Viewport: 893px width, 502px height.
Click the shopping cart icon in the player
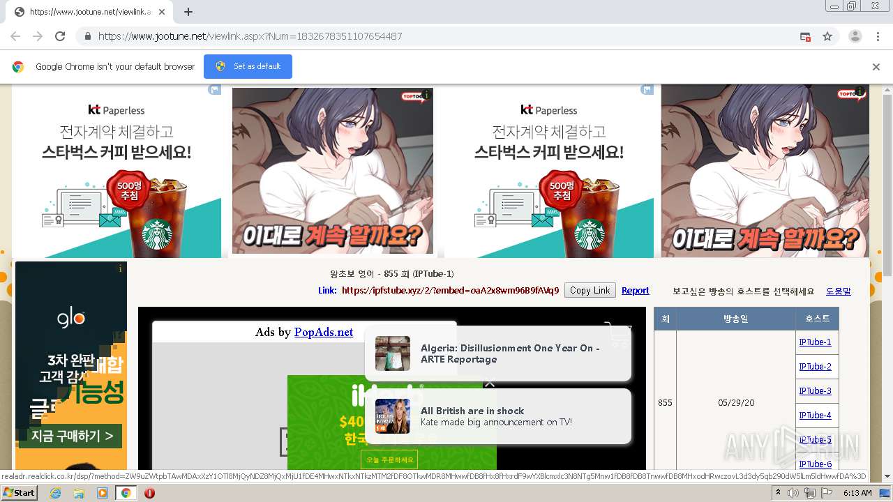click(x=617, y=334)
